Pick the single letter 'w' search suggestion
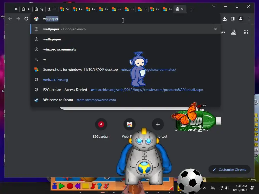Image resolution: width=259 pixels, height=194 pixels. point(125,59)
